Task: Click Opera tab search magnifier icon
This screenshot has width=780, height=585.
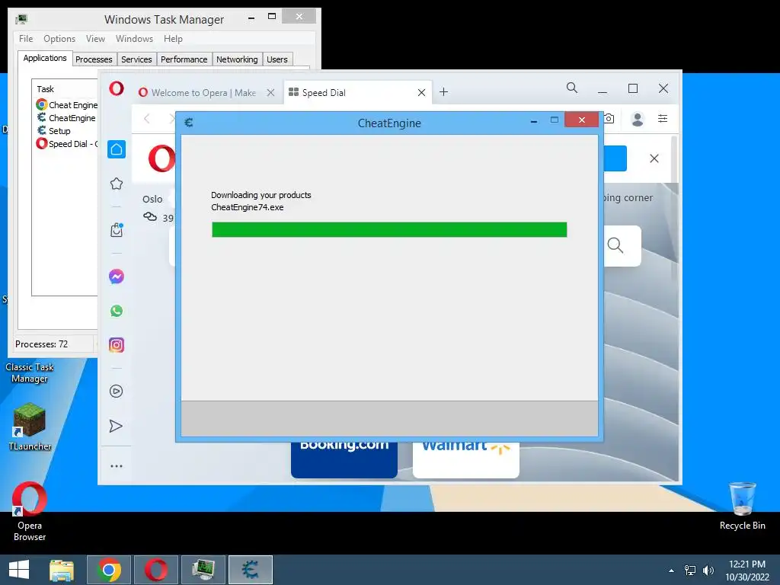Action: point(572,88)
